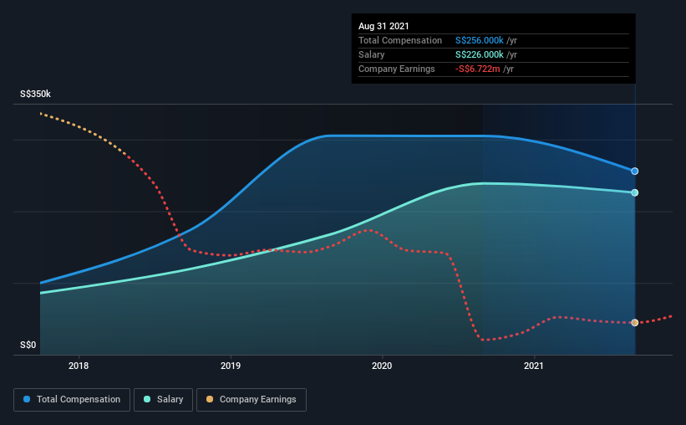The image size is (686, 425).
Task: Click the 2019 x-axis label
Action: click(231, 366)
